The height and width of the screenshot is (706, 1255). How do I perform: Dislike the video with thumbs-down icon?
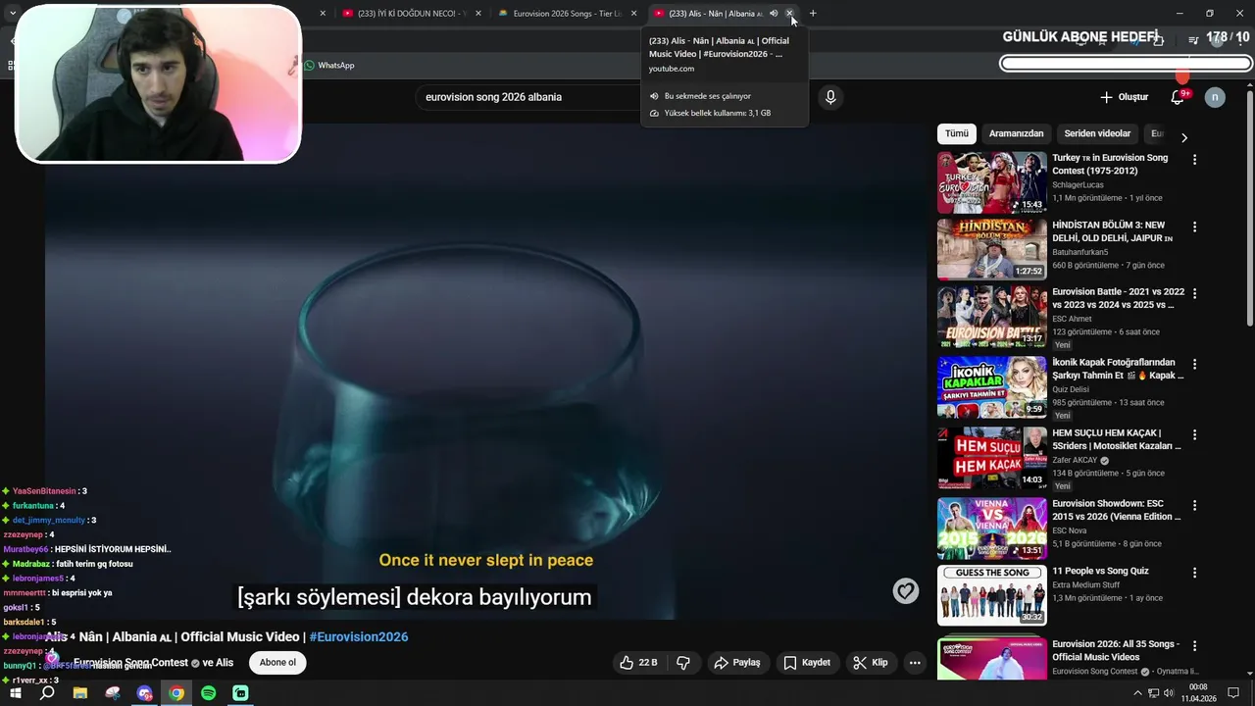point(683,663)
